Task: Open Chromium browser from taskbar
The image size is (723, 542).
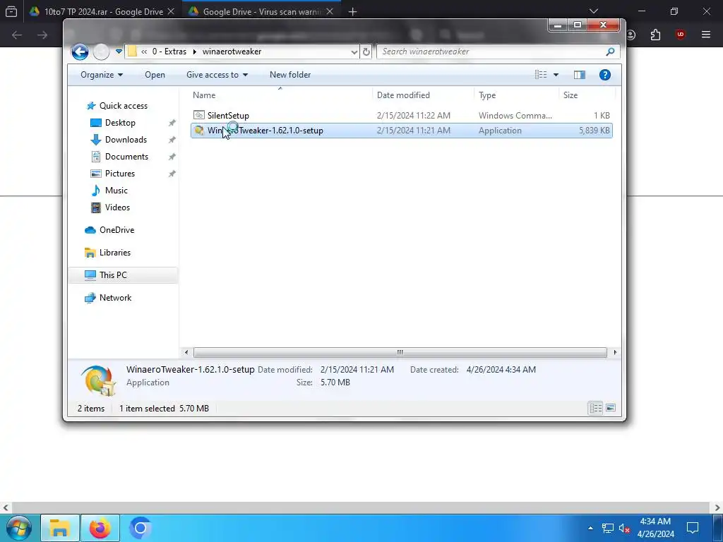Action: (x=141, y=528)
